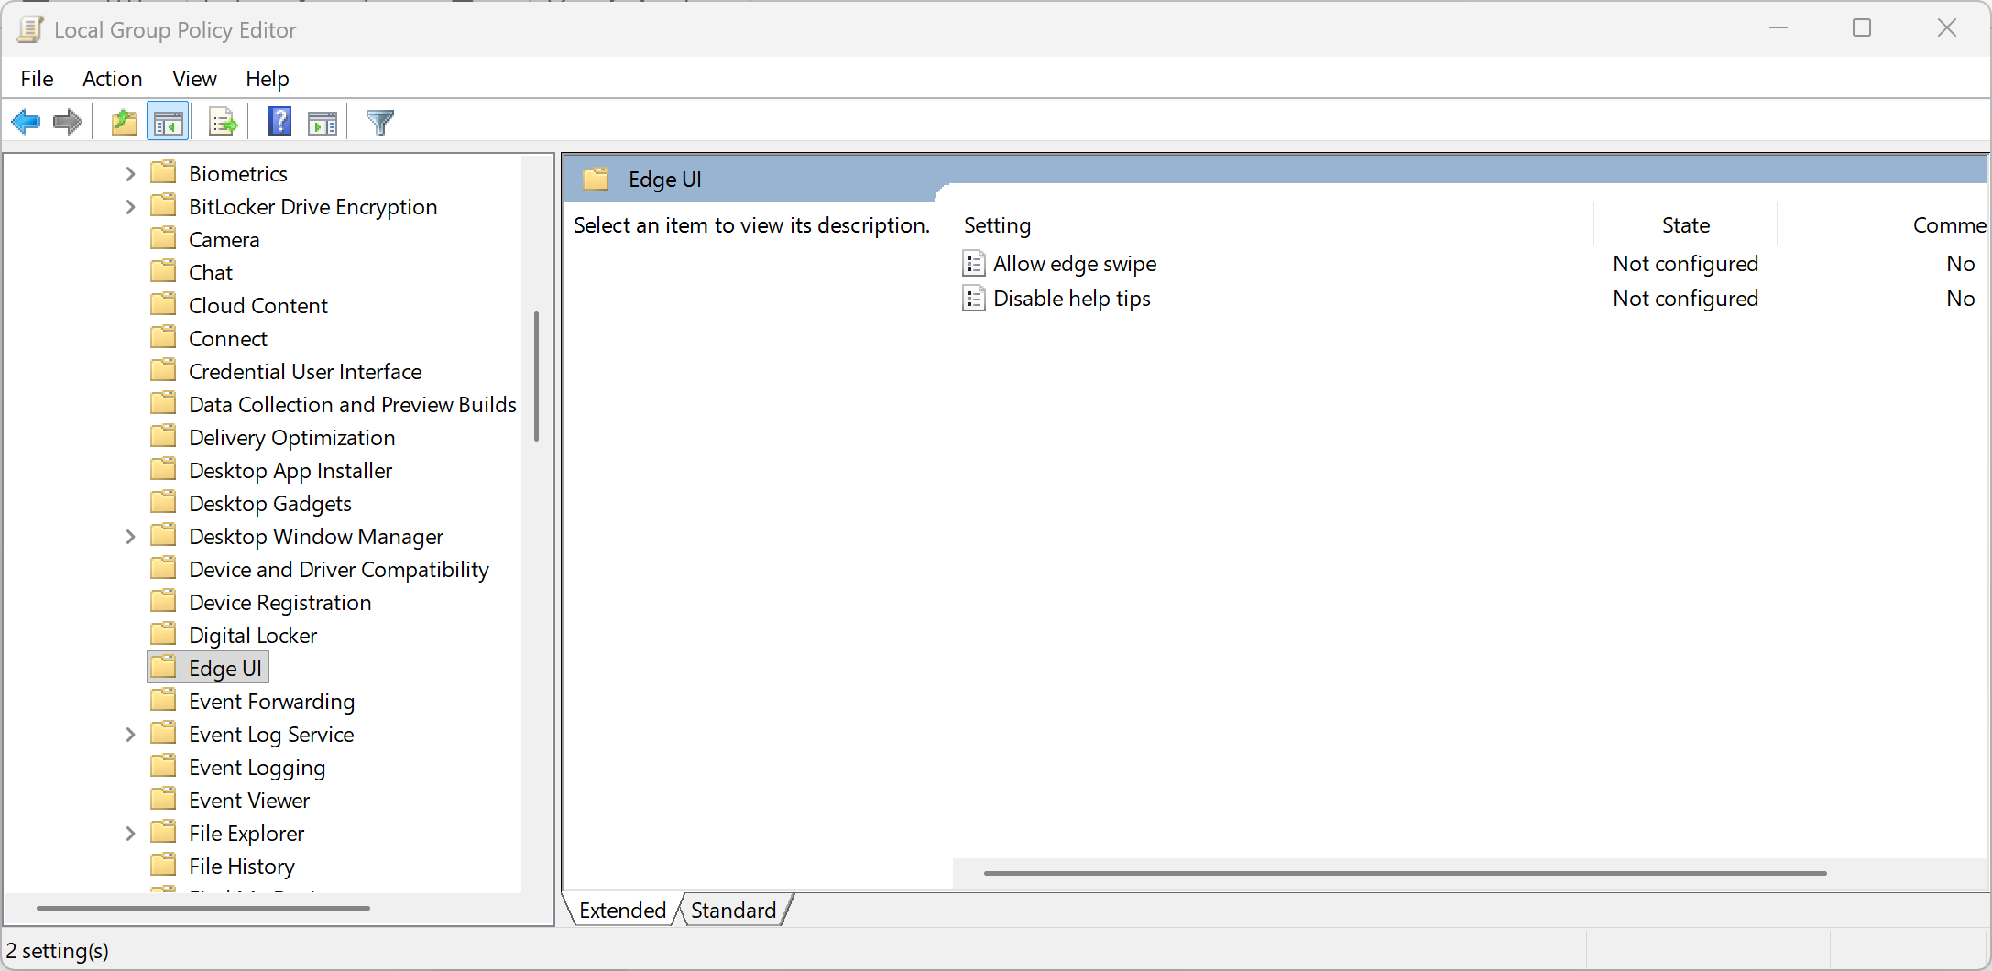The image size is (1992, 971).
Task: Select the Disable help tips setting
Action: click(1071, 299)
